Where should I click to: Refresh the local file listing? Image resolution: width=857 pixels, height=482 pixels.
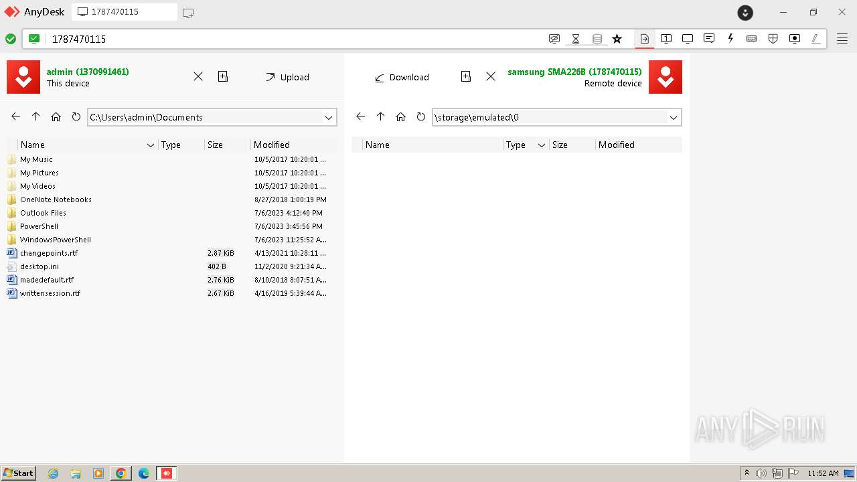pyautogui.click(x=76, y=116)
